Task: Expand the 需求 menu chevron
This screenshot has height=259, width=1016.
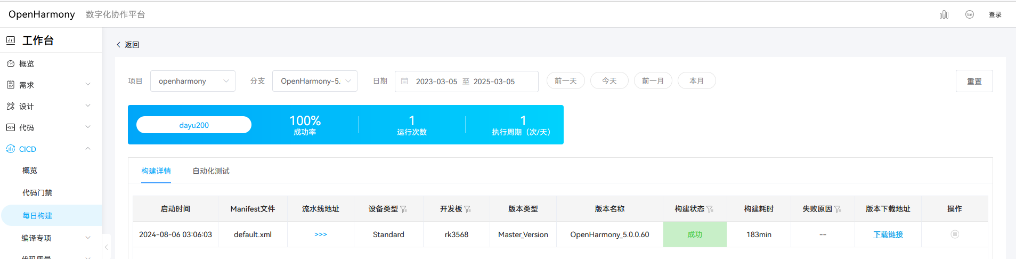Action: 88,84
